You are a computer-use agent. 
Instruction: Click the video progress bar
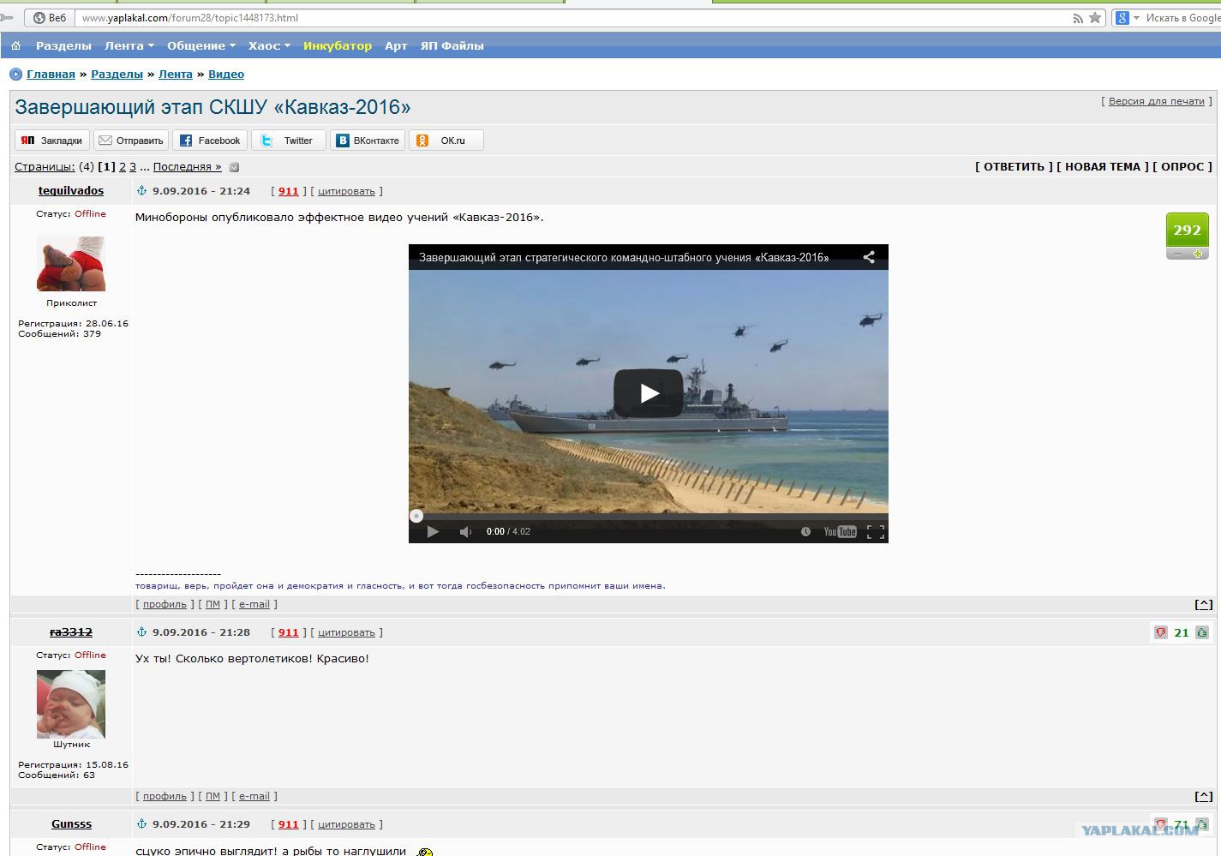pyautogui.click(x=649, y=516)
